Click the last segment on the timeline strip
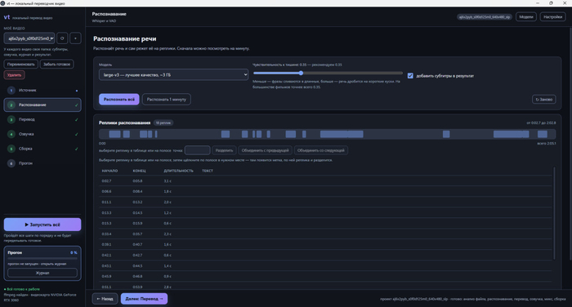572x307 pixels. click(x=543, y=134)
